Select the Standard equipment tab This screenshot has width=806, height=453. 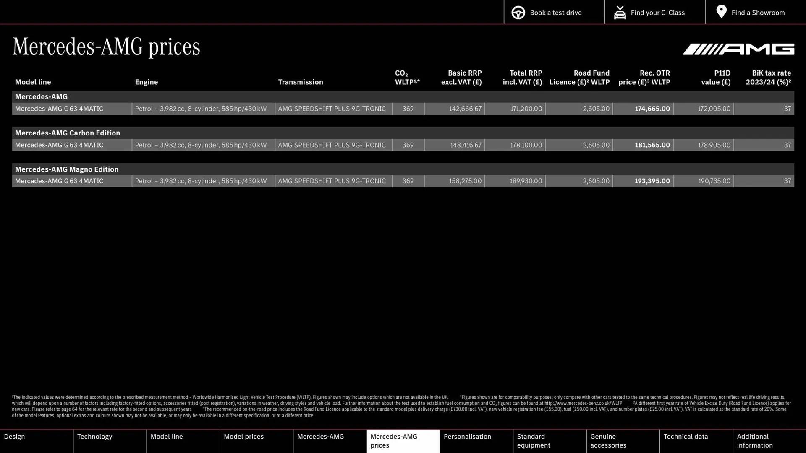[534, 441]
